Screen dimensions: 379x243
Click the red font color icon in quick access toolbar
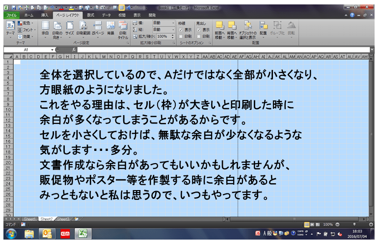click(x=61, y=8)
